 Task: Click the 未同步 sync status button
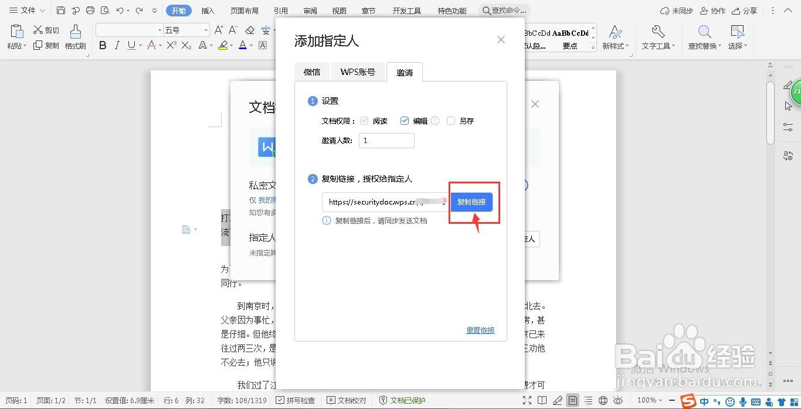(x=677, y=11)
